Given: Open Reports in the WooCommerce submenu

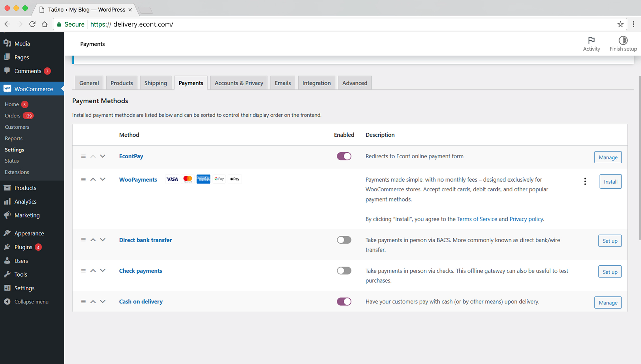Looking at the screenshot, I should [x=13, y=138].
